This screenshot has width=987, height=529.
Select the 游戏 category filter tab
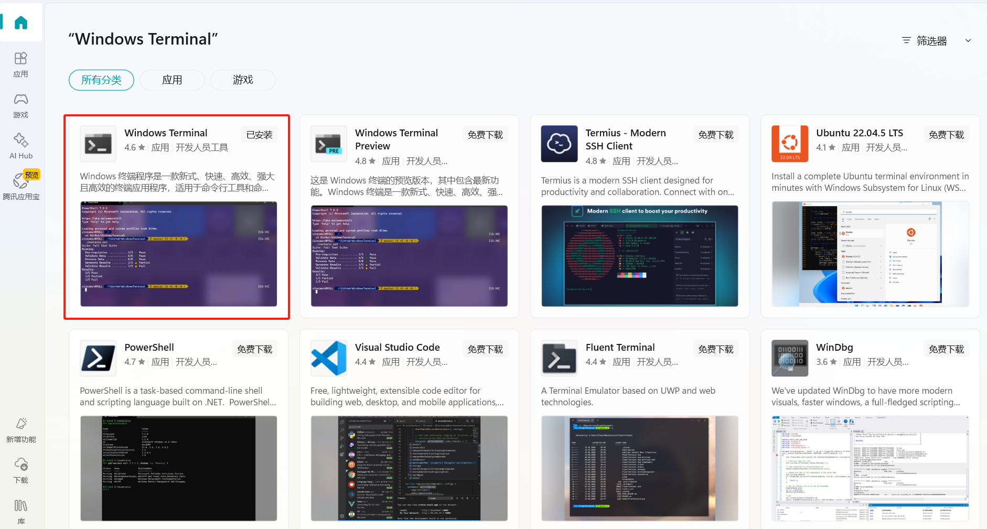click(243, 80)
